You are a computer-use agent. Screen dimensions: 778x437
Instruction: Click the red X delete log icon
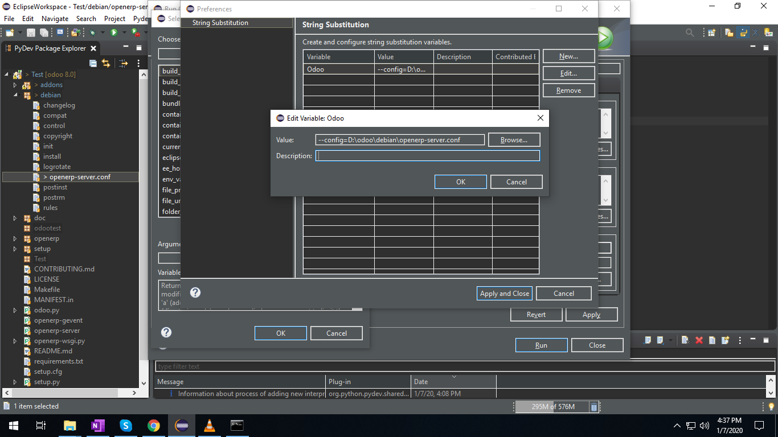pos(699,340)
